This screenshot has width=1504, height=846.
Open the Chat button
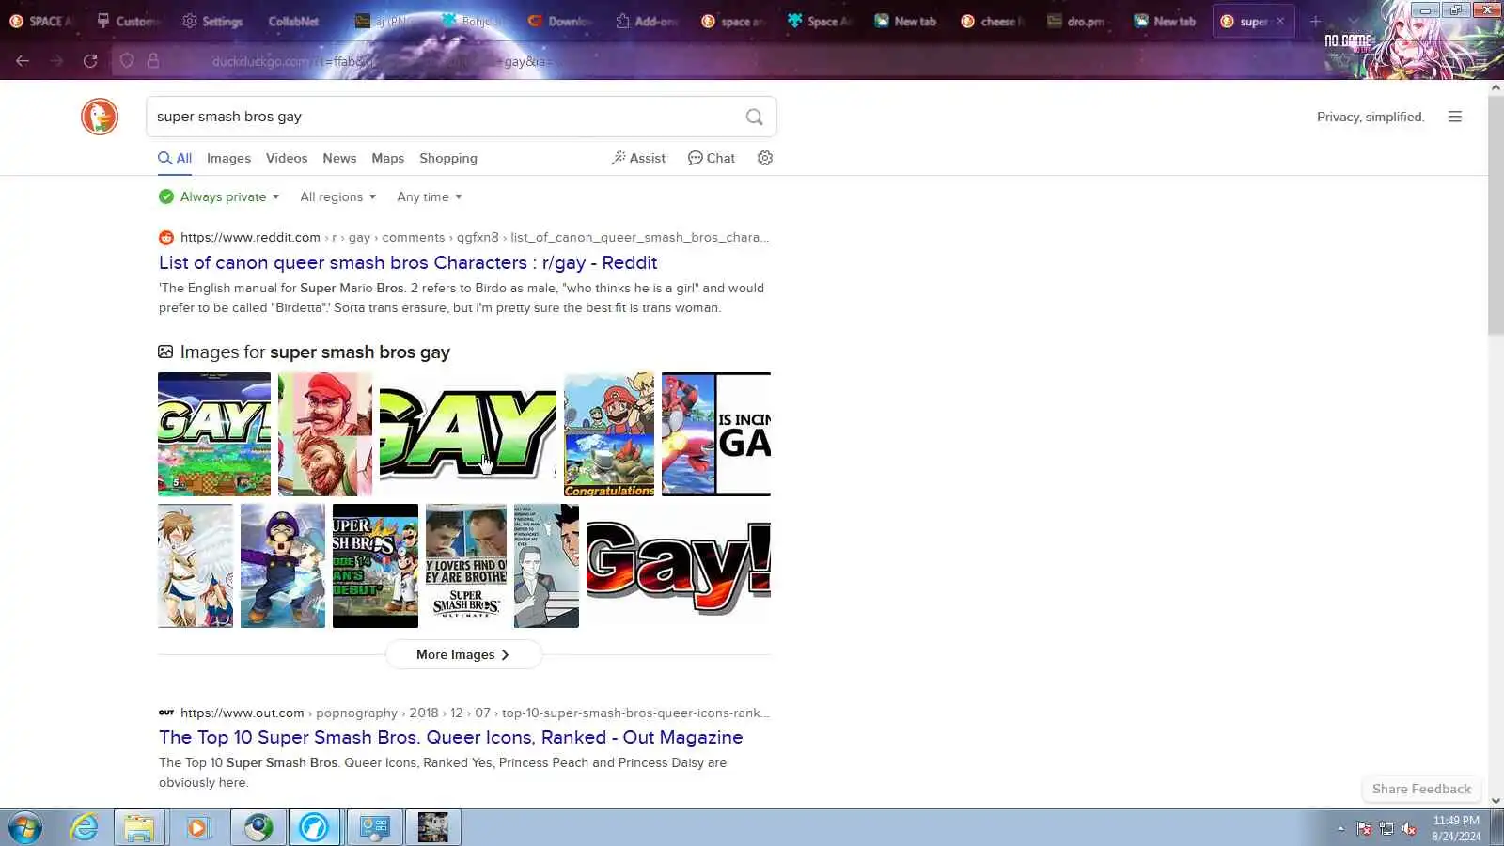(x=712, y=158)
